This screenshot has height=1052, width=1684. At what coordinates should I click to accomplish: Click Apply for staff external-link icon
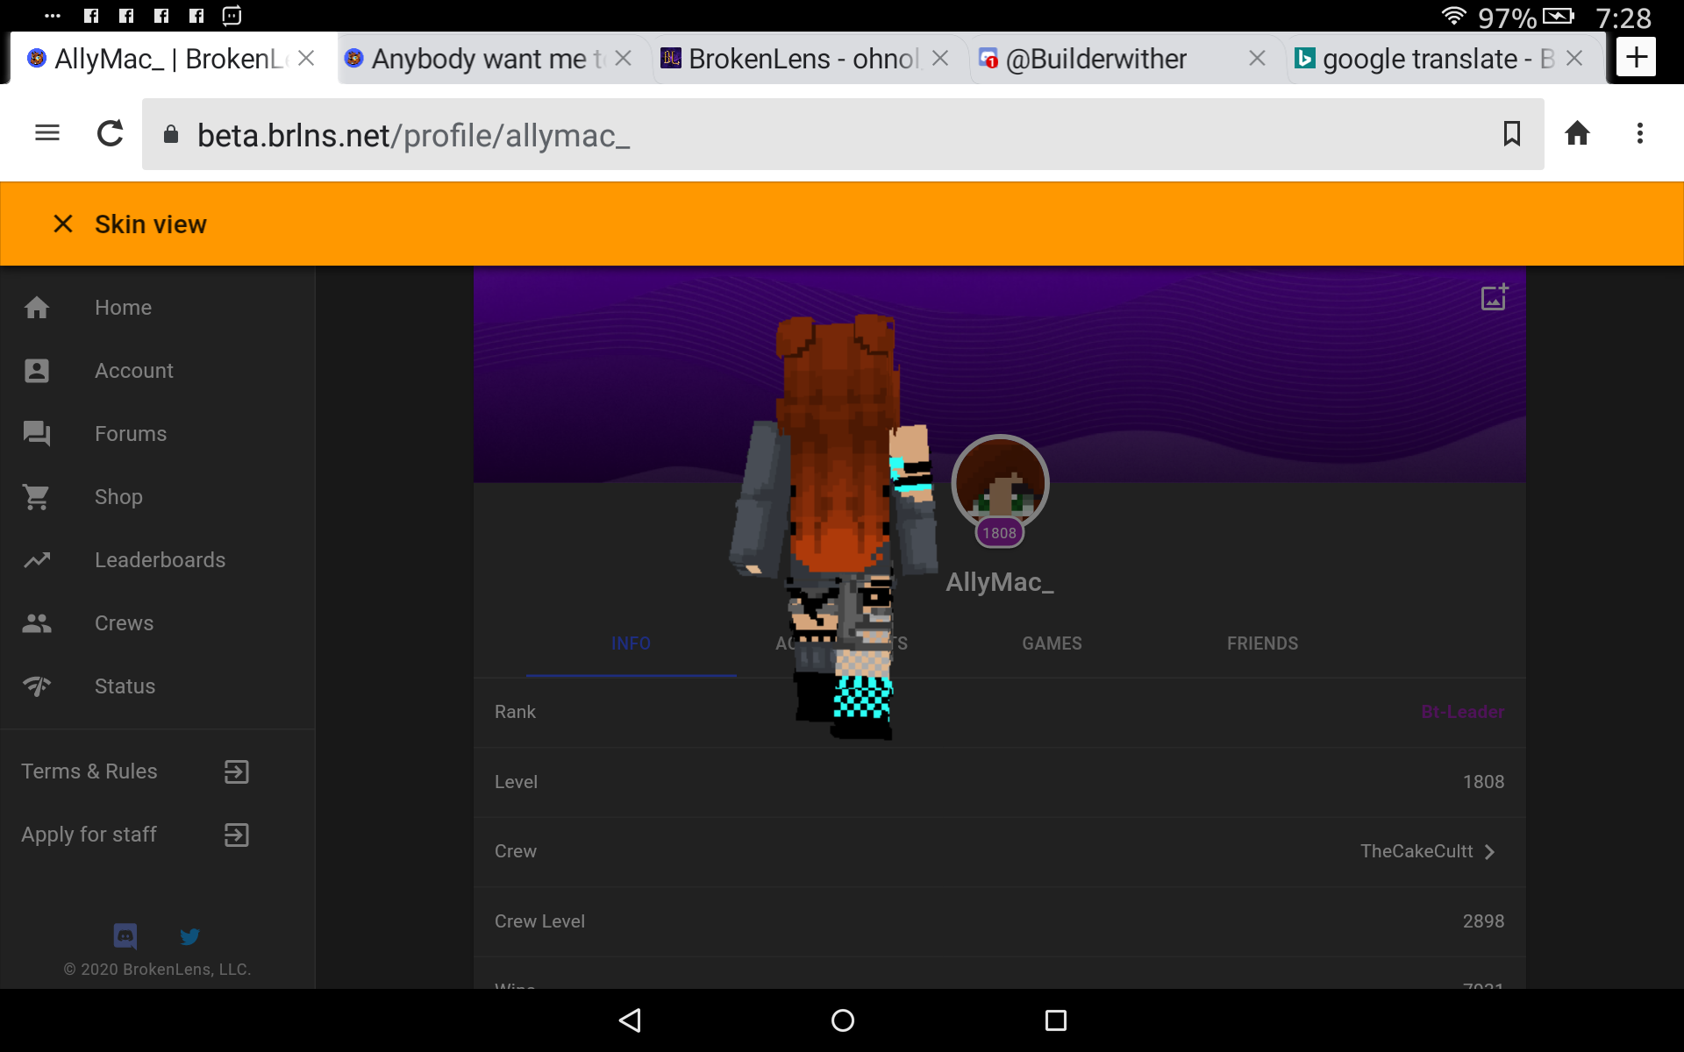237,835
